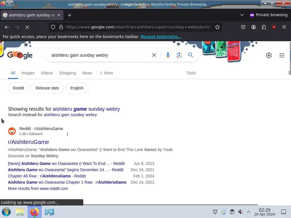Image resolution: width=291 pixels, height=218 pixels.
Task: Search by voice with microphone icon
Action: 168,55
